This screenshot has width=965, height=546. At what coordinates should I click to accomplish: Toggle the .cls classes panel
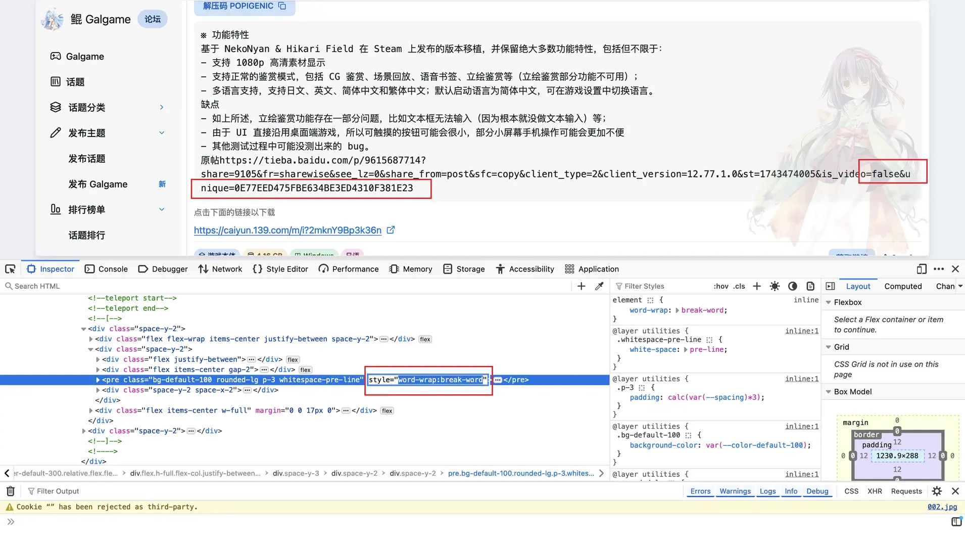[740, 286]
